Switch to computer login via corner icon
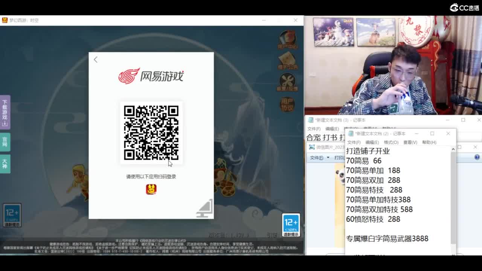The image size is (482, 271). (204, 209)
